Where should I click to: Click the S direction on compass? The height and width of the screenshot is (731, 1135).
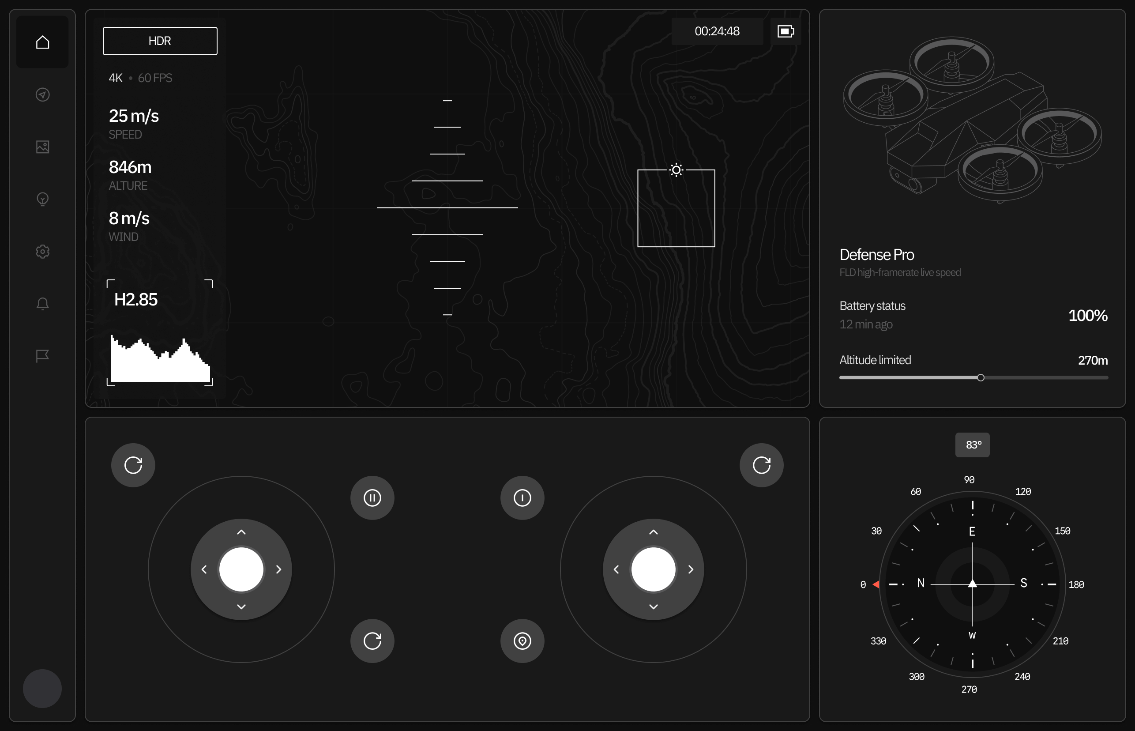pos(1023,583)
